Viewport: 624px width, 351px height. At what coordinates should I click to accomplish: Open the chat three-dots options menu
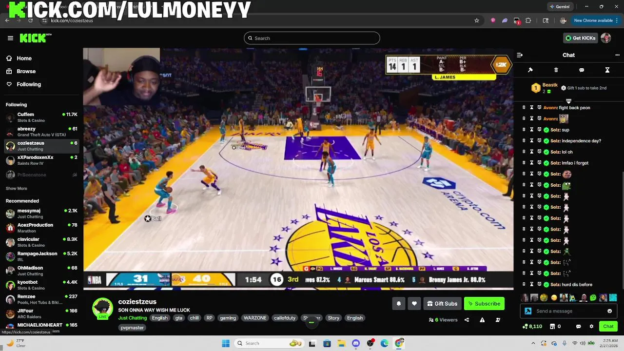pyautogui.click(x=618, y=55)
